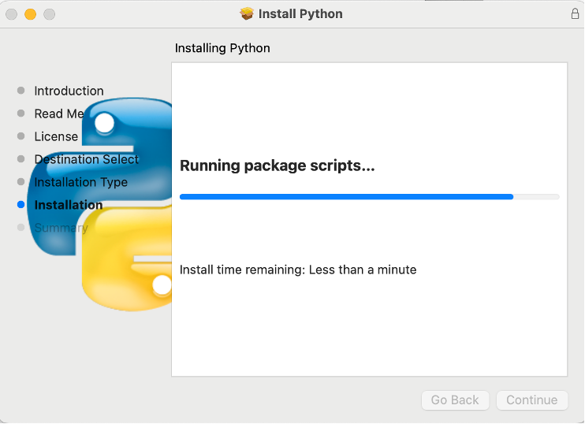Image resolution: width=585 pixels, height=424 pixels.
Task: Click the Go Back button
Action: [455, 400]
